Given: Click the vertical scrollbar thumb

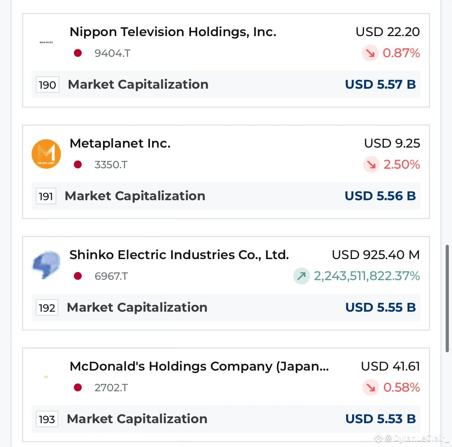Looking at the screenshot, I should pyautogui.click(x=447, y=298).
